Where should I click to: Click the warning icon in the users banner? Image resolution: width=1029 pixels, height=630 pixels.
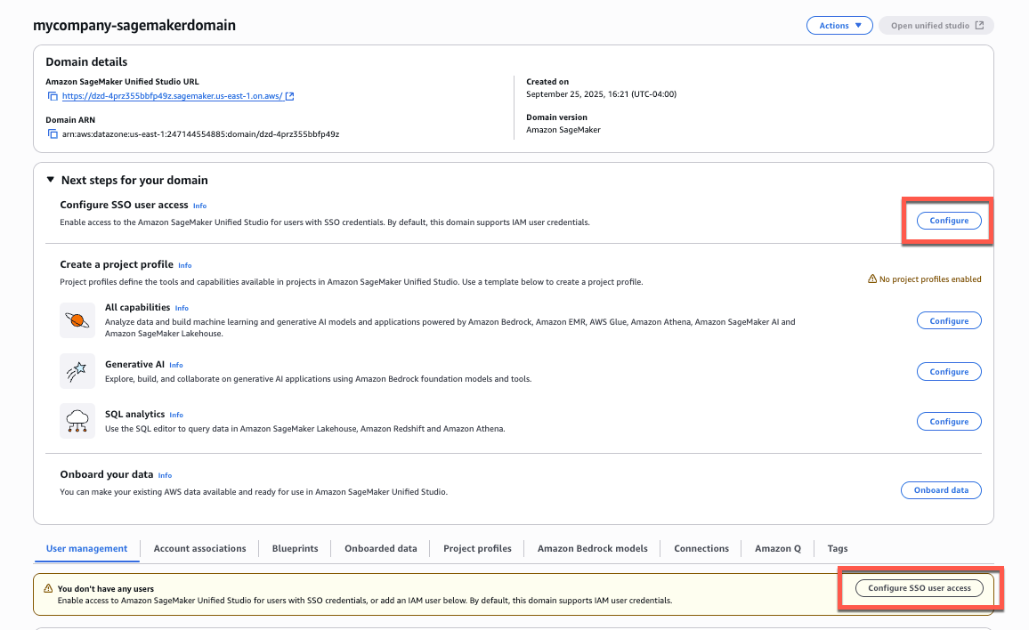click(x=47, y=588)
